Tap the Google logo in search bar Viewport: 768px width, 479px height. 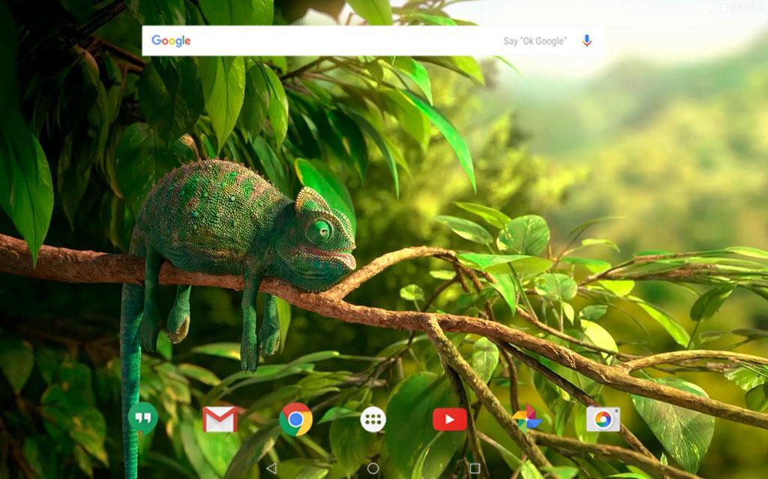pyautogui.click(x=171, y=41)
